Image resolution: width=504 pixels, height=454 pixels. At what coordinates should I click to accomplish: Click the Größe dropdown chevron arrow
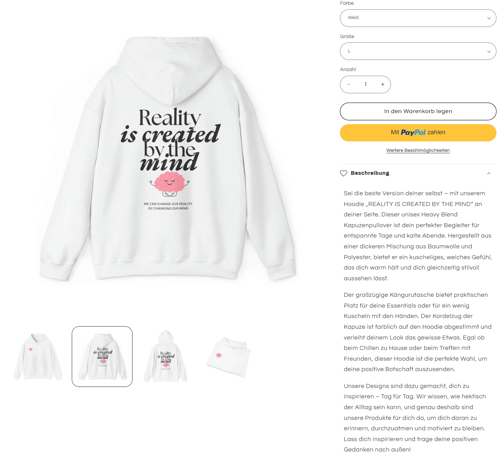click(x=489, y=52)
